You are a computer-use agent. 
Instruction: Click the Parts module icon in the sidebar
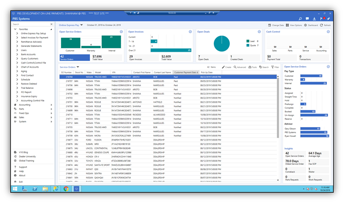click(x=15, y=109)
